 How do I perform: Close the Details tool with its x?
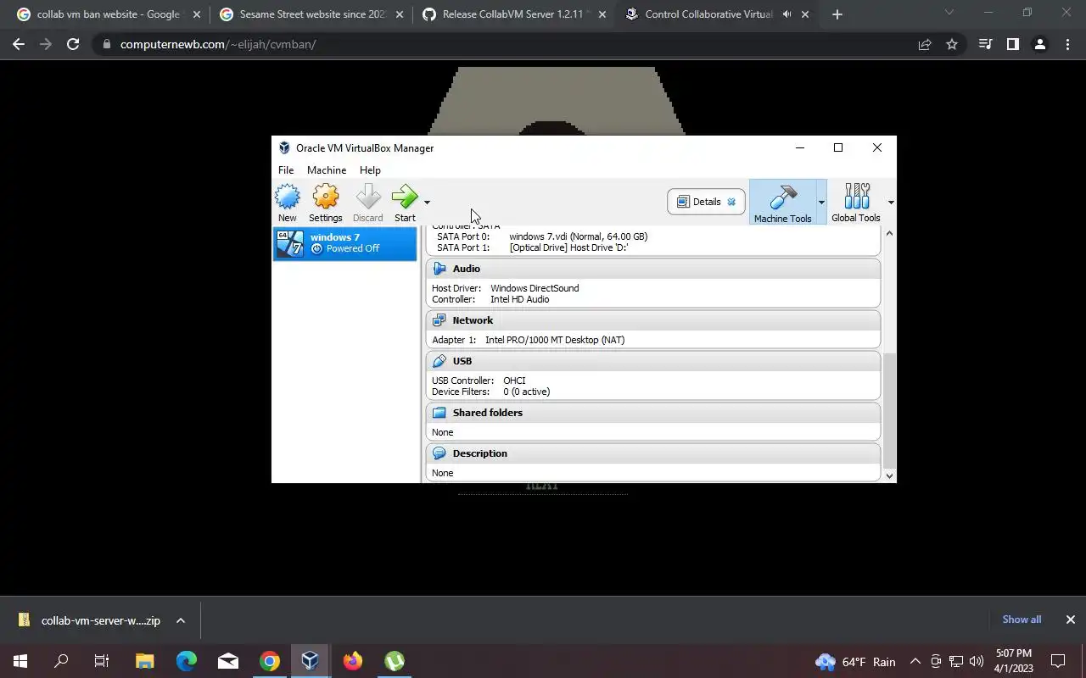tap(731, 202)
